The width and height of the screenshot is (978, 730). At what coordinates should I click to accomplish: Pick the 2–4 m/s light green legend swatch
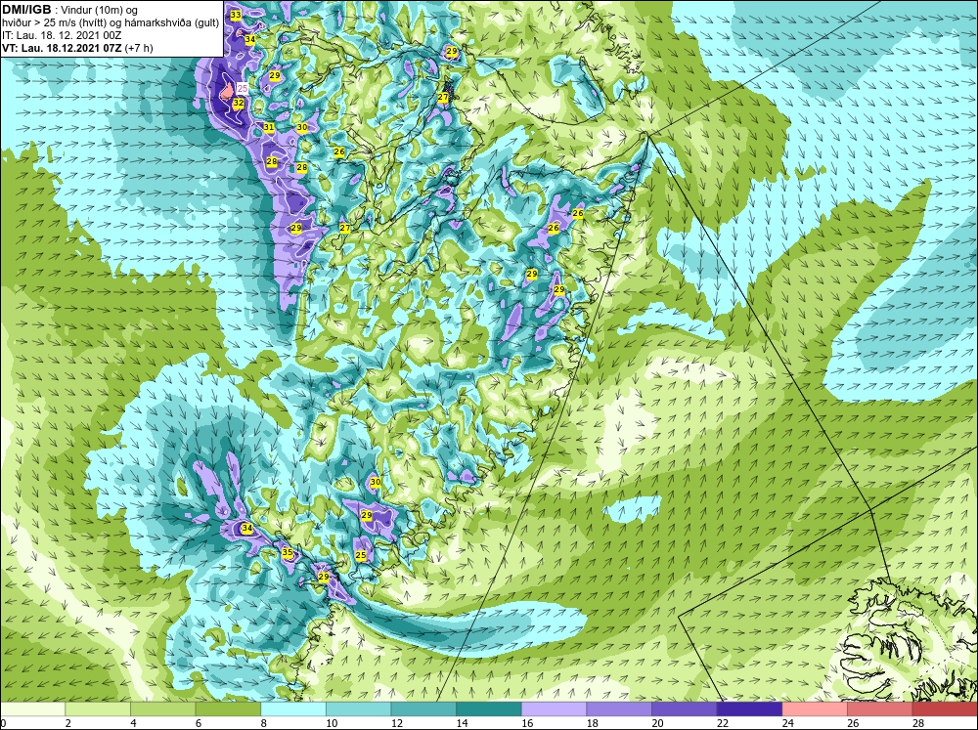point(97,709)
